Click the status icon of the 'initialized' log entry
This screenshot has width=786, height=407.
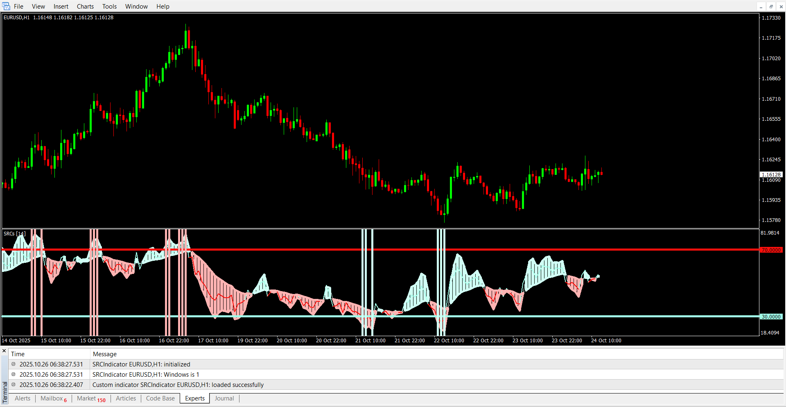(14, 364)
